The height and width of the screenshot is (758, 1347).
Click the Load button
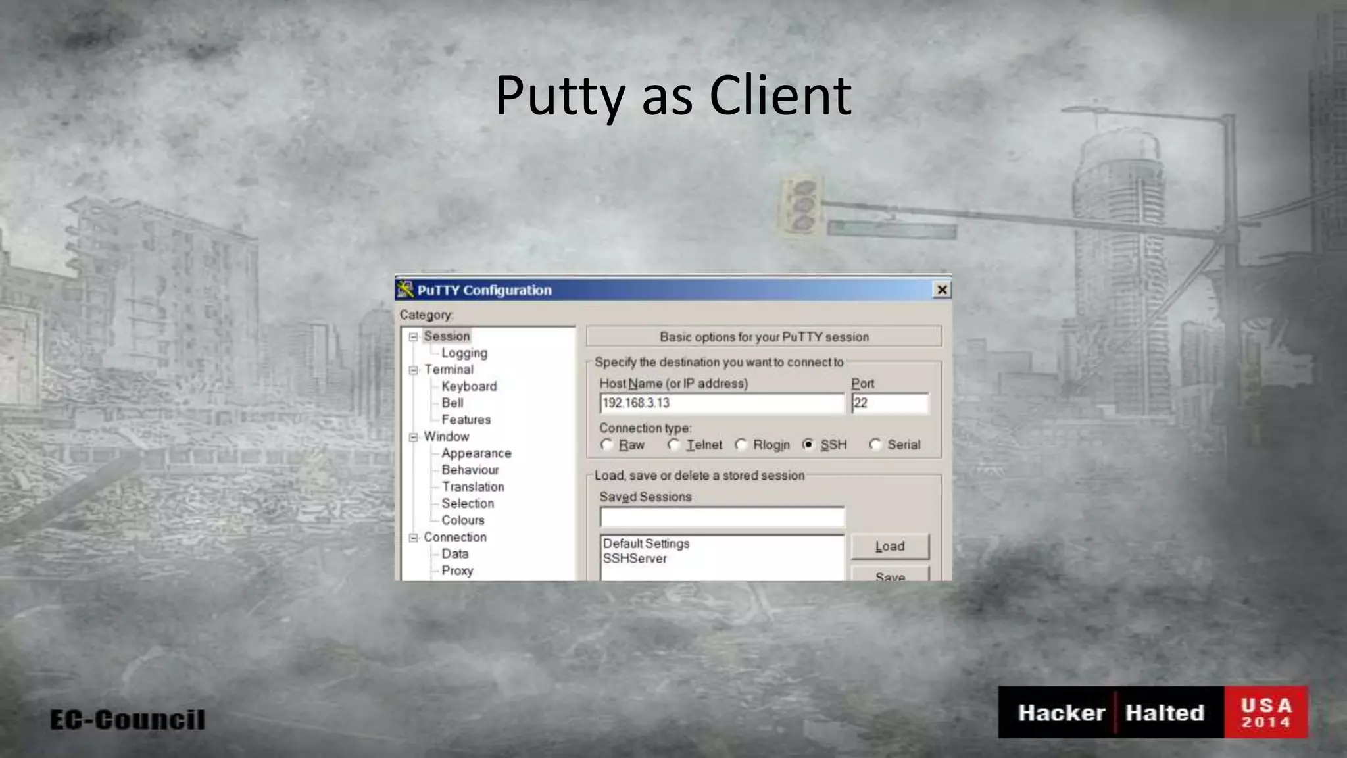pos(890,546)
